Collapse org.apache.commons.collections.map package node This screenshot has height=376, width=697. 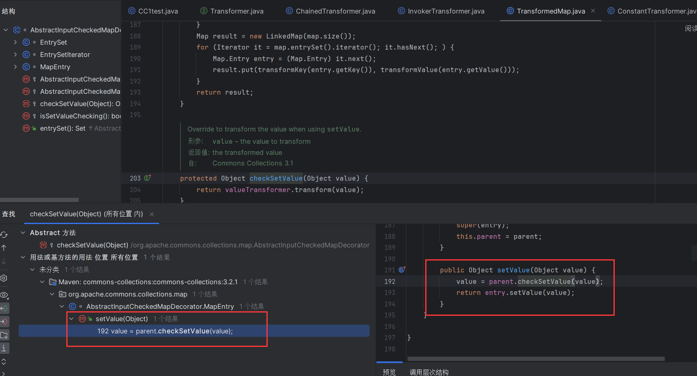[52, 294]
